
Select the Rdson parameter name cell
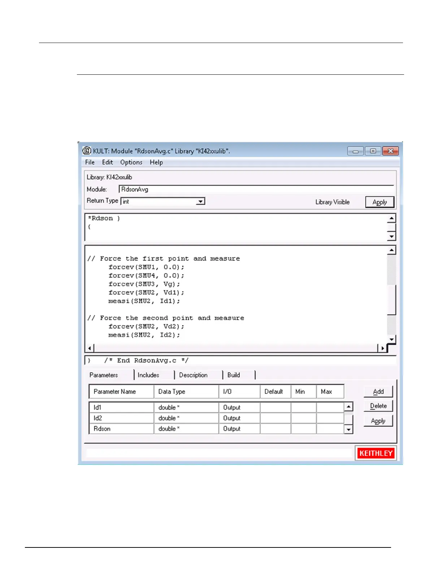coord(122,429)
